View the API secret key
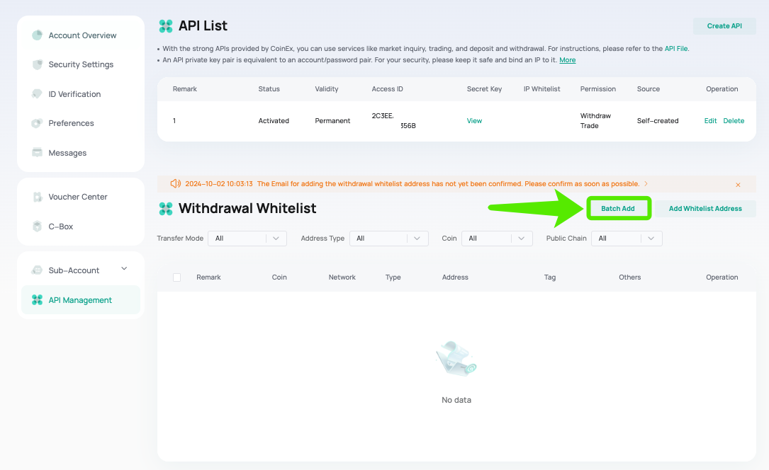This screenshot has height=470, width=769. [474, 121]
